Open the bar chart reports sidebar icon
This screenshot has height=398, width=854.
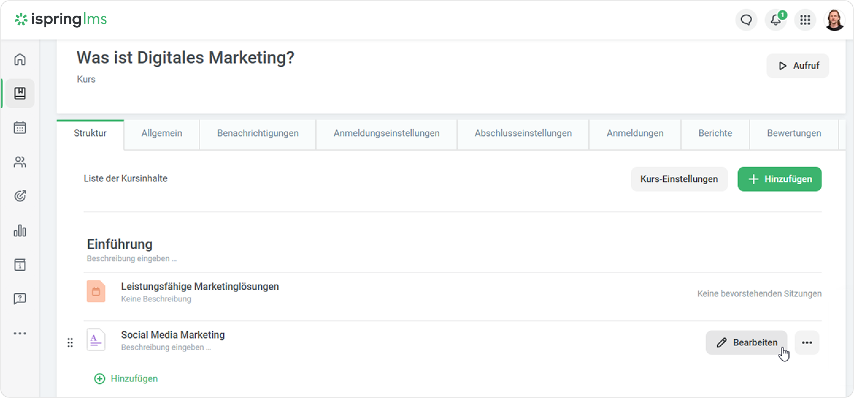pyautogui.click(x=20, y=231)
